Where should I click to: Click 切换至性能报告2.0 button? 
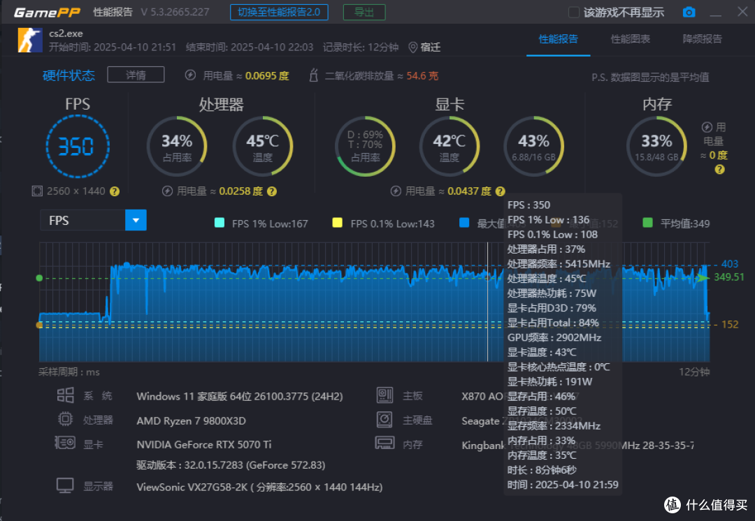[x=279, y=12]
